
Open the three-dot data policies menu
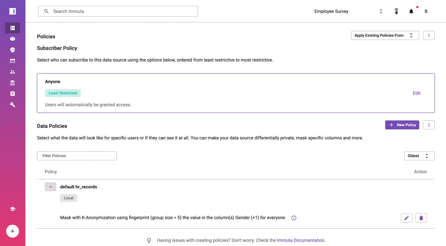click(x=429, y=125)
